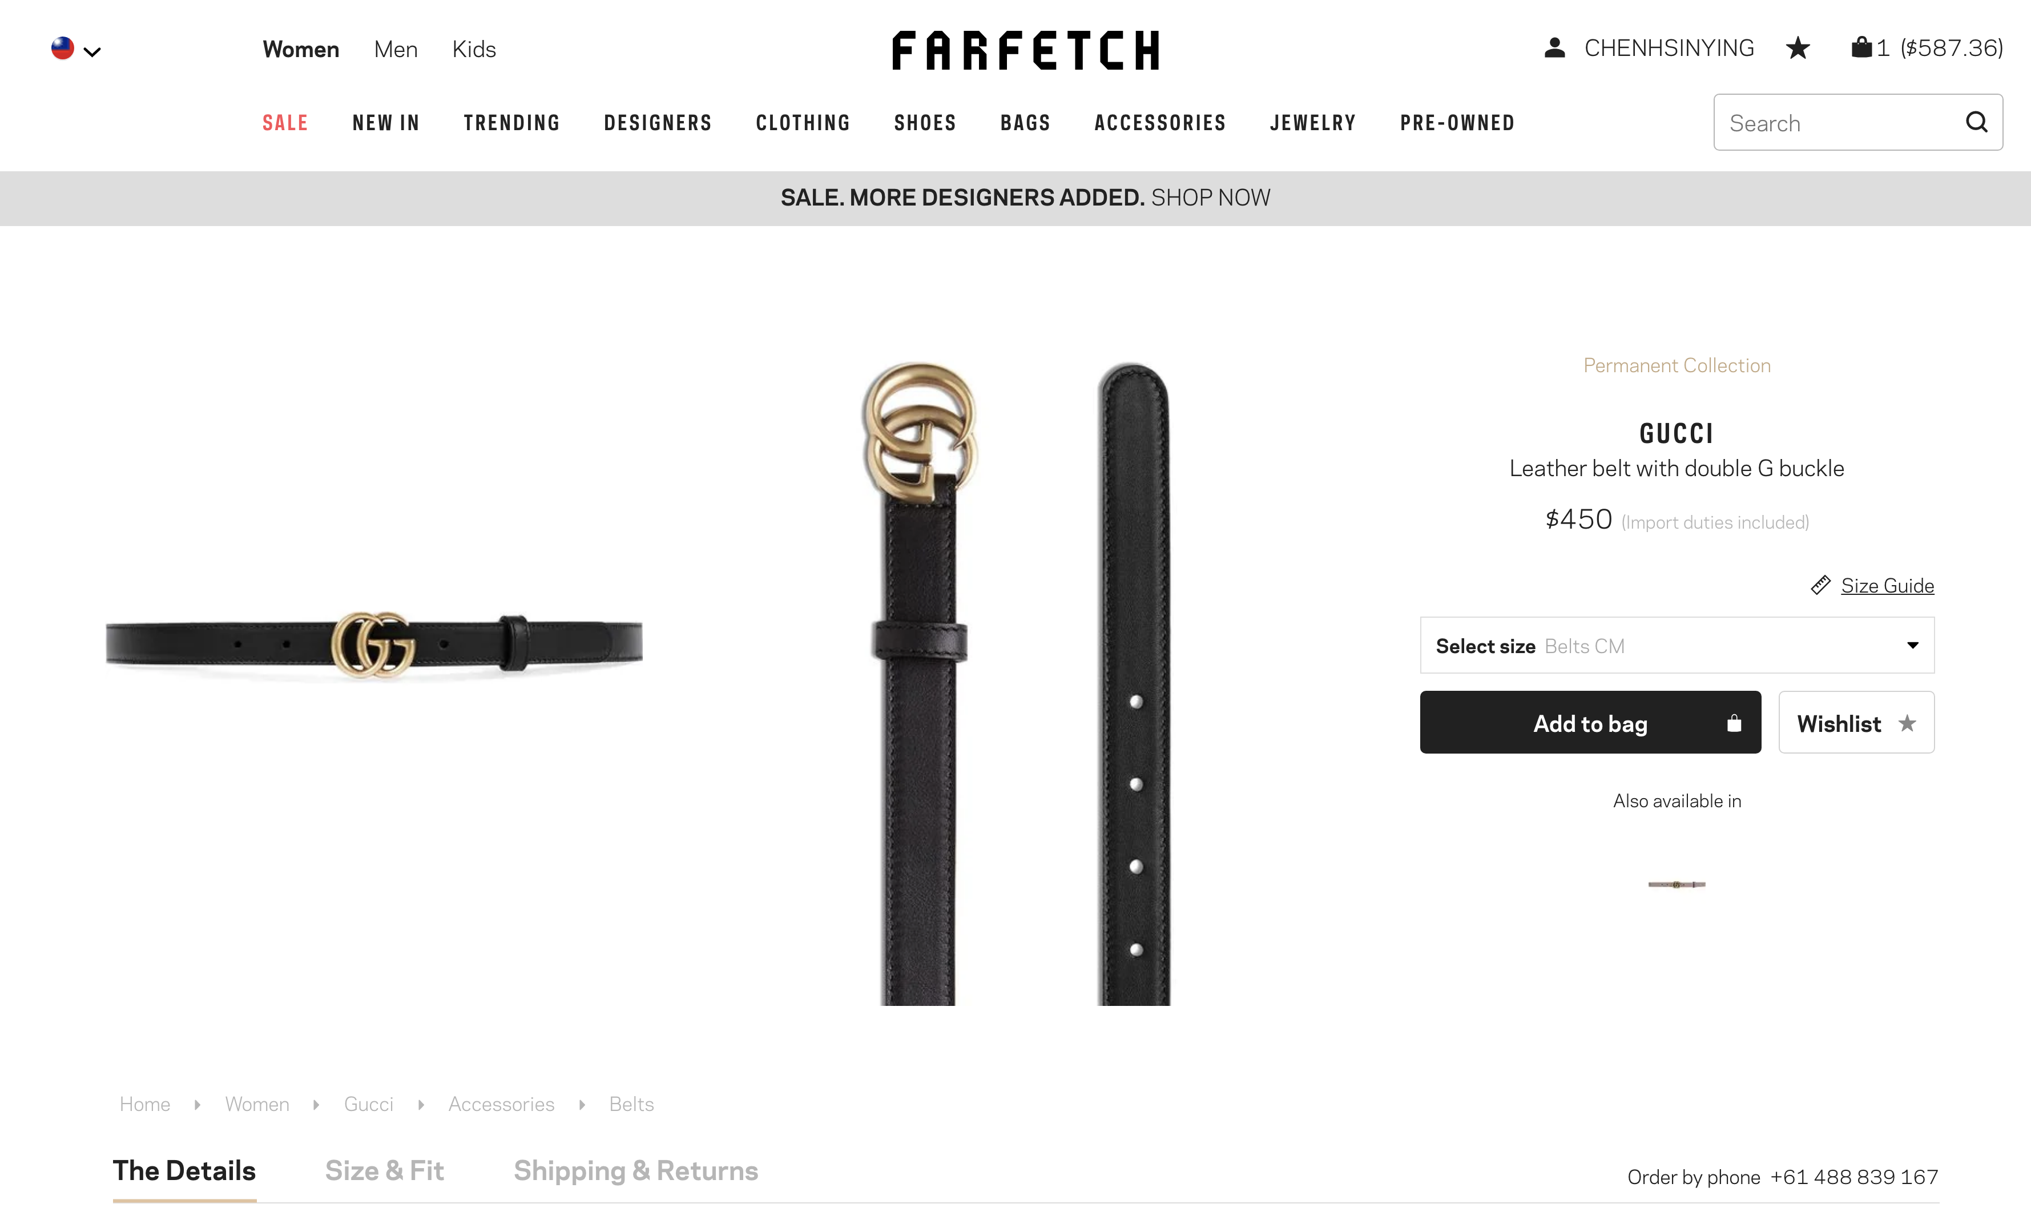Screen dimensions: 2031x1232
Task: Click ruler icon beside Size Guide
Action: coord(1820,586)
